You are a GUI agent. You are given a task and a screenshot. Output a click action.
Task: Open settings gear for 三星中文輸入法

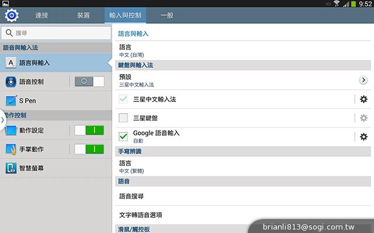363,100
